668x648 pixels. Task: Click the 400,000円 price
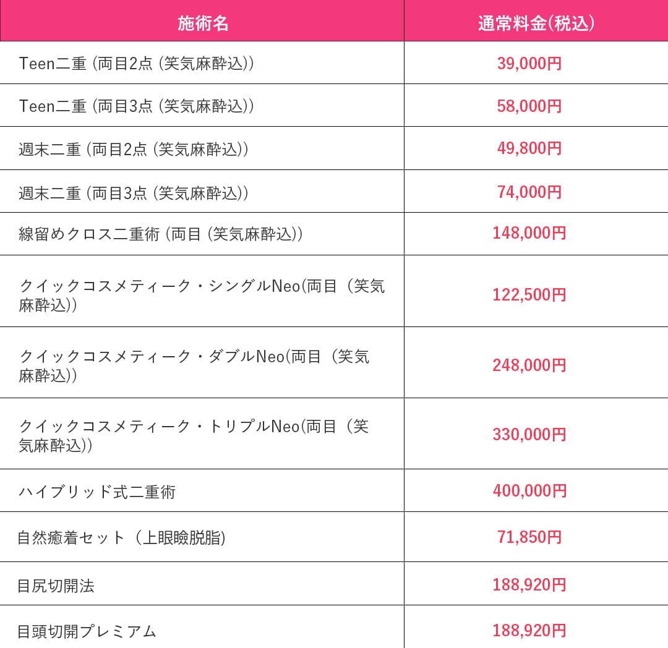click(x=529, y=490)
